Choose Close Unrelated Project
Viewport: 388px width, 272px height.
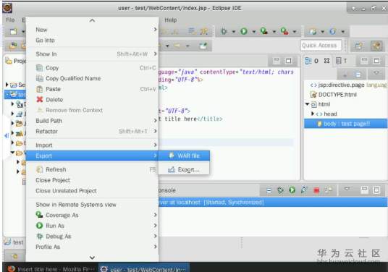[x=92, y=191]
